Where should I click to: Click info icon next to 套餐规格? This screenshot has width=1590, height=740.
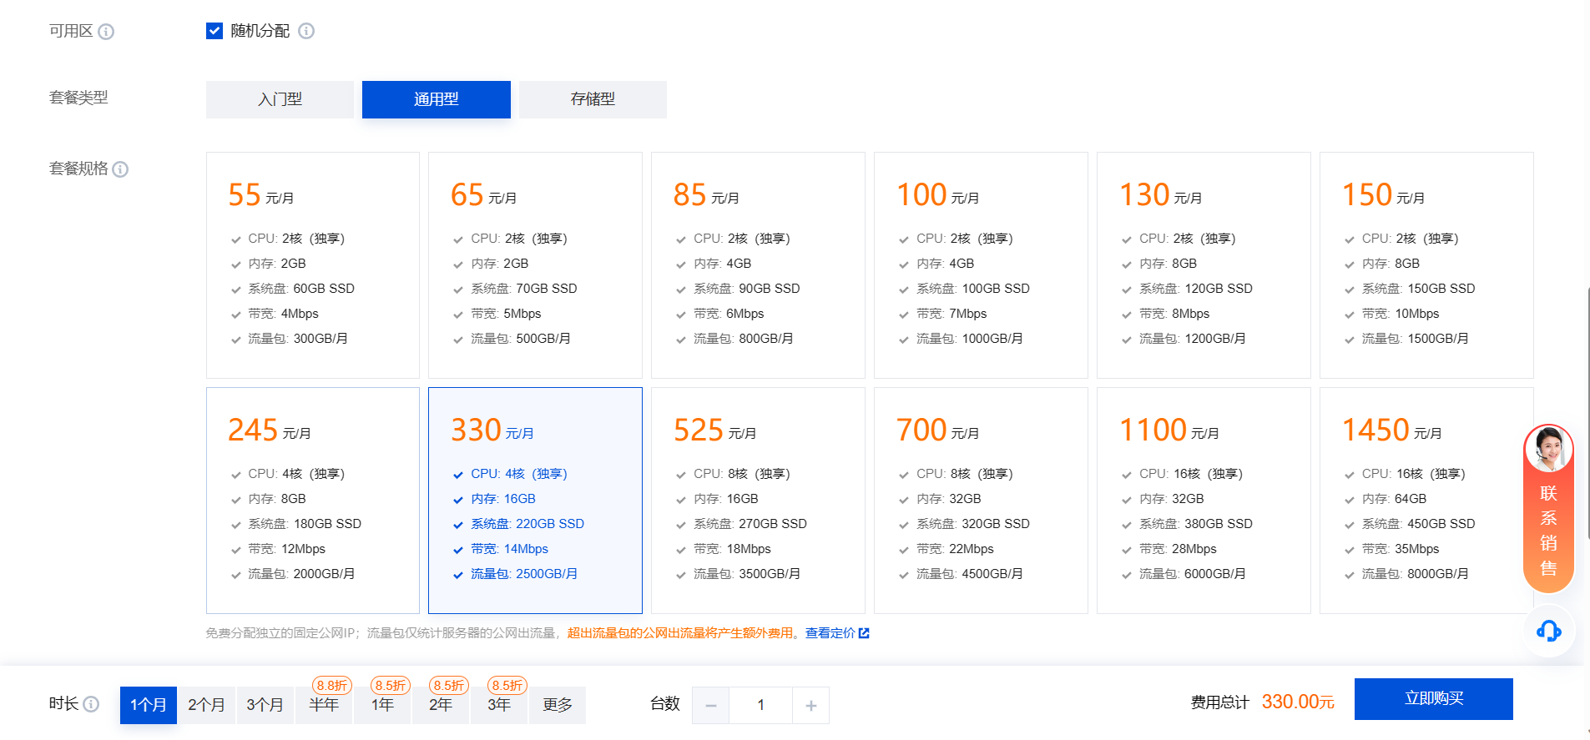click(120, 169)
